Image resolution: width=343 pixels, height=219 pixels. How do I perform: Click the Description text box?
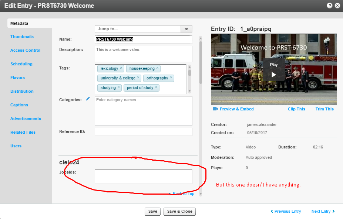pos(143,54)
